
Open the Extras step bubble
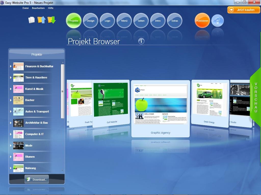pyautogui.click(x=175, y=21)
